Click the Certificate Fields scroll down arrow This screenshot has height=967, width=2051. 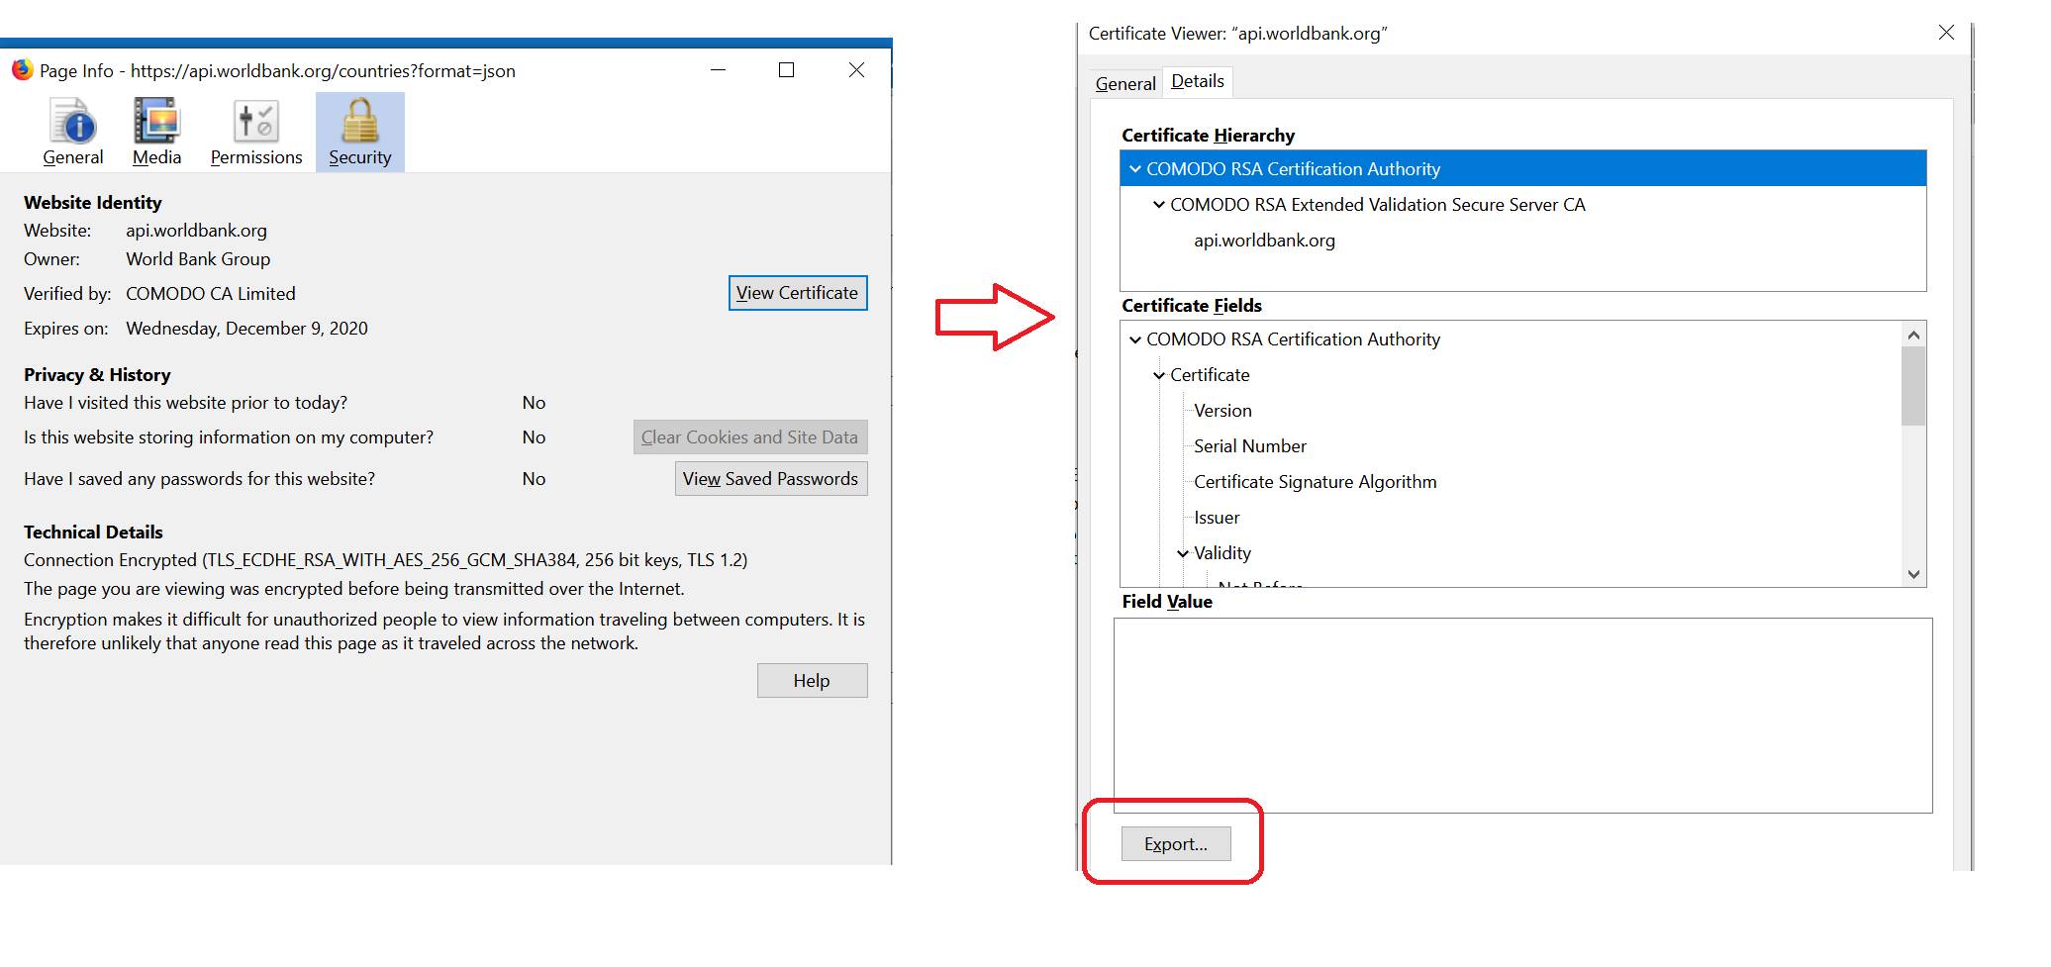coord(1913,574)
